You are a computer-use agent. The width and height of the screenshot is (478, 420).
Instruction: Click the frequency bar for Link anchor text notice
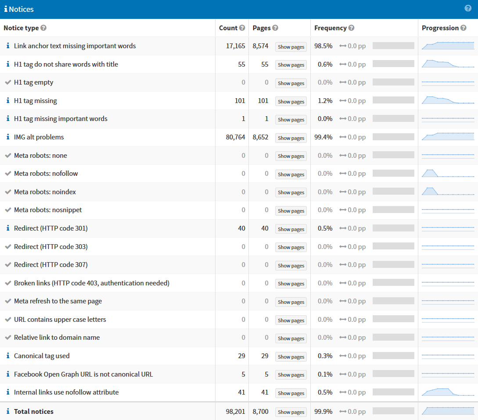393,45
